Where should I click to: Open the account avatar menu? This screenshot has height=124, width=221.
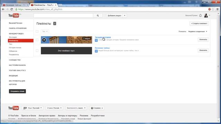click(x=206, y=15)
